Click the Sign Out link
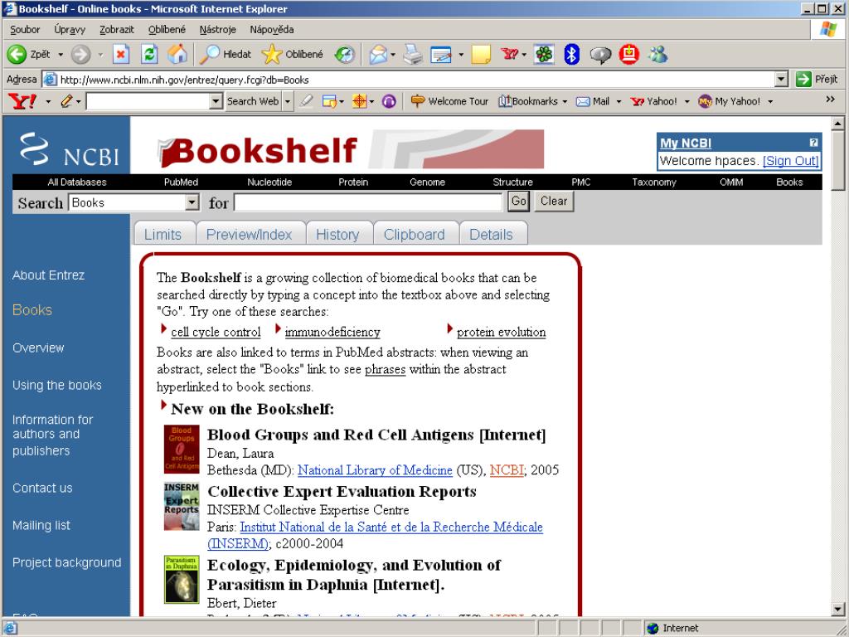 tap(790, 161)
